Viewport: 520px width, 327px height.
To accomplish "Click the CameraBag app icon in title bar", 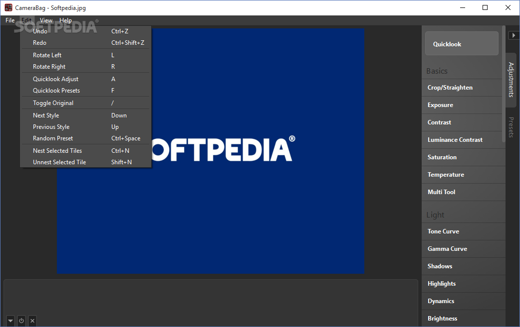I will coord(8,7).
